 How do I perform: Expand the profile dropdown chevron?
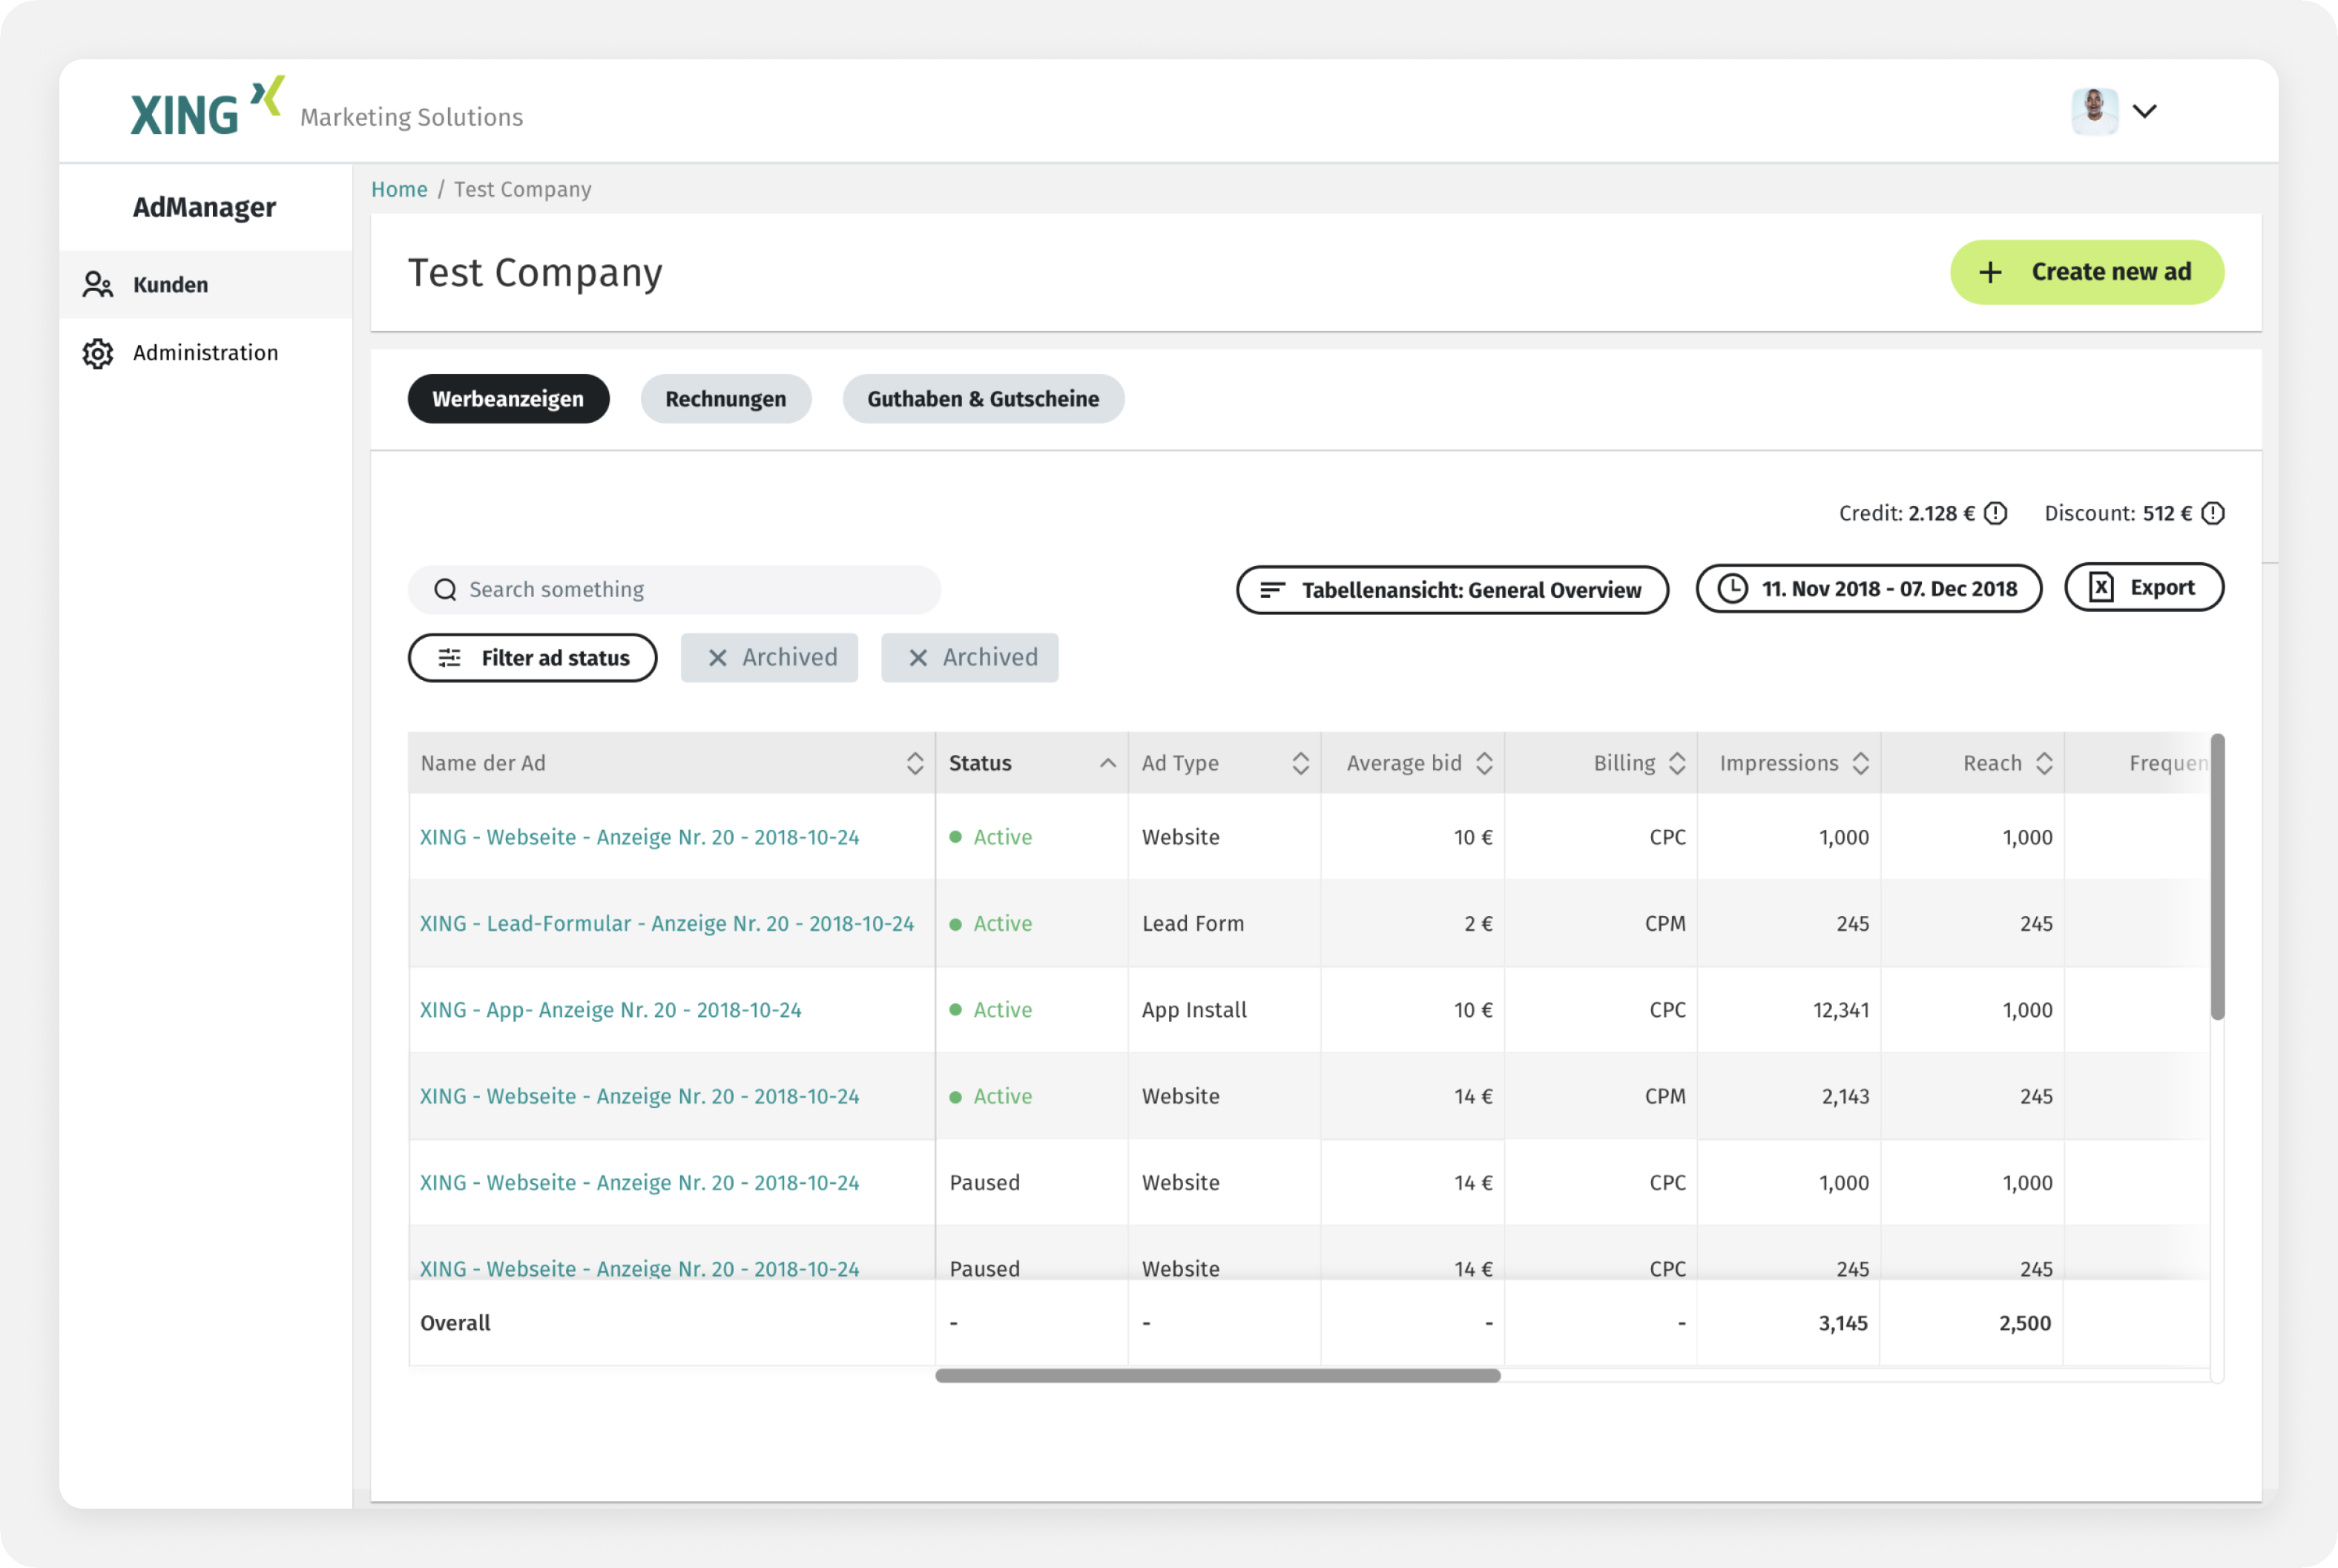point(2144,111)
